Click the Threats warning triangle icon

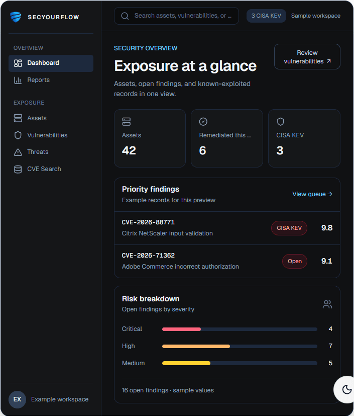tap(18, 152)
